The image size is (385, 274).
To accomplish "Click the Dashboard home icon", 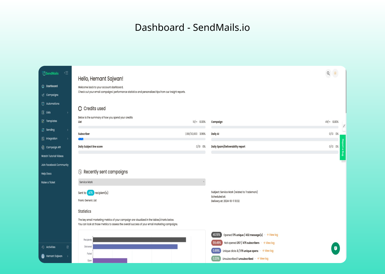I will tap(43, 86).
